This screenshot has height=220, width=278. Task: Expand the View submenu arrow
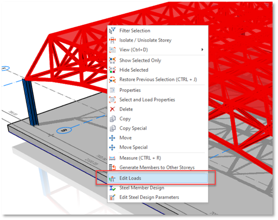(202, 50)
